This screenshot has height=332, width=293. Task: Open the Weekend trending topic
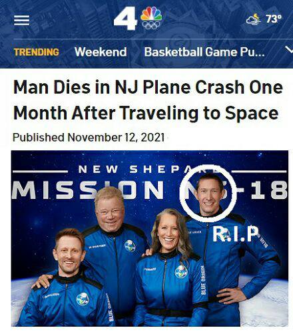tap(101, 52)
